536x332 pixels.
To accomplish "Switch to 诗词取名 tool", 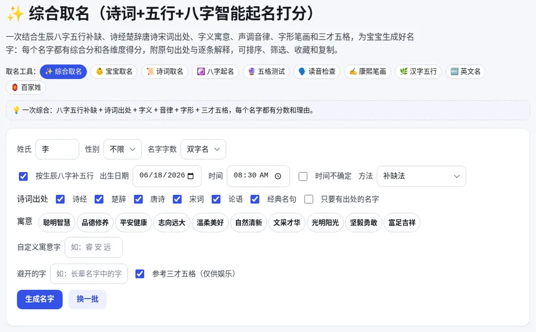I will click(165, 71).
